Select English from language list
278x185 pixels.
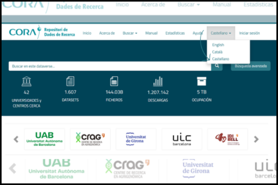point(218,45)
